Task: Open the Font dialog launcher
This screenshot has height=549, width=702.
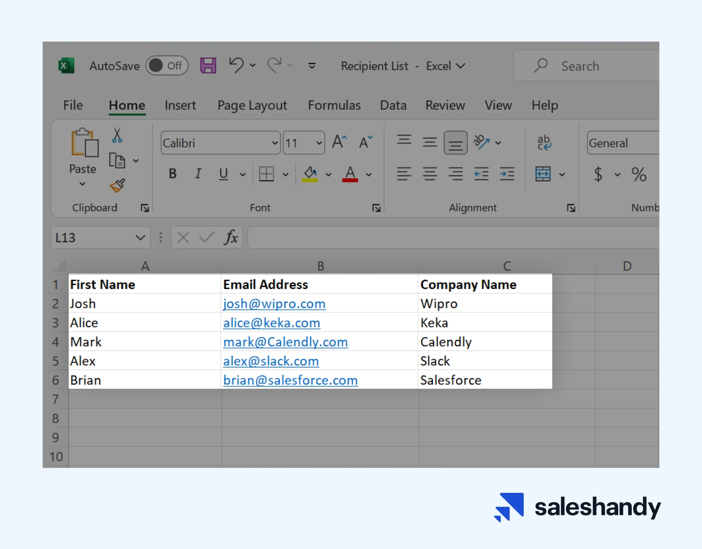Action: coord(377,208)
